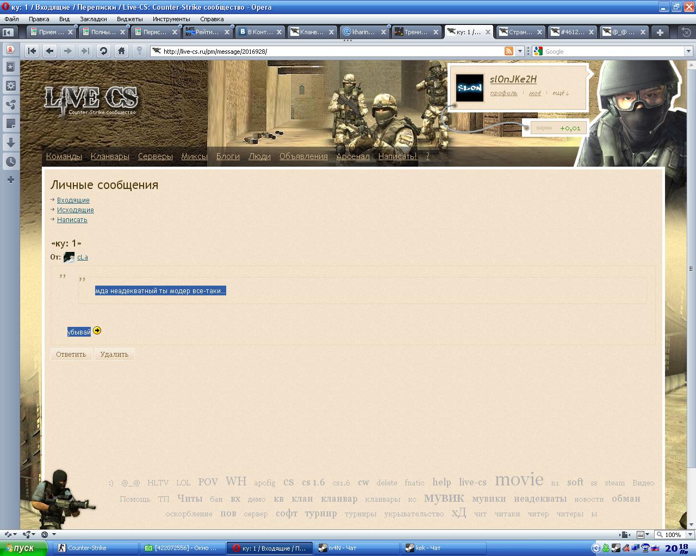The width and height of the screenshot is (696, 556).
Task: Open the Wand password key button
Action: 139,51
